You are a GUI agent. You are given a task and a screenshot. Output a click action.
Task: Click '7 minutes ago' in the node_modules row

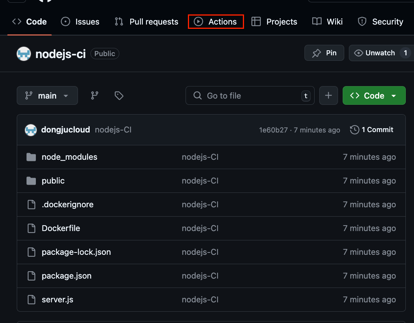(370, 157)
